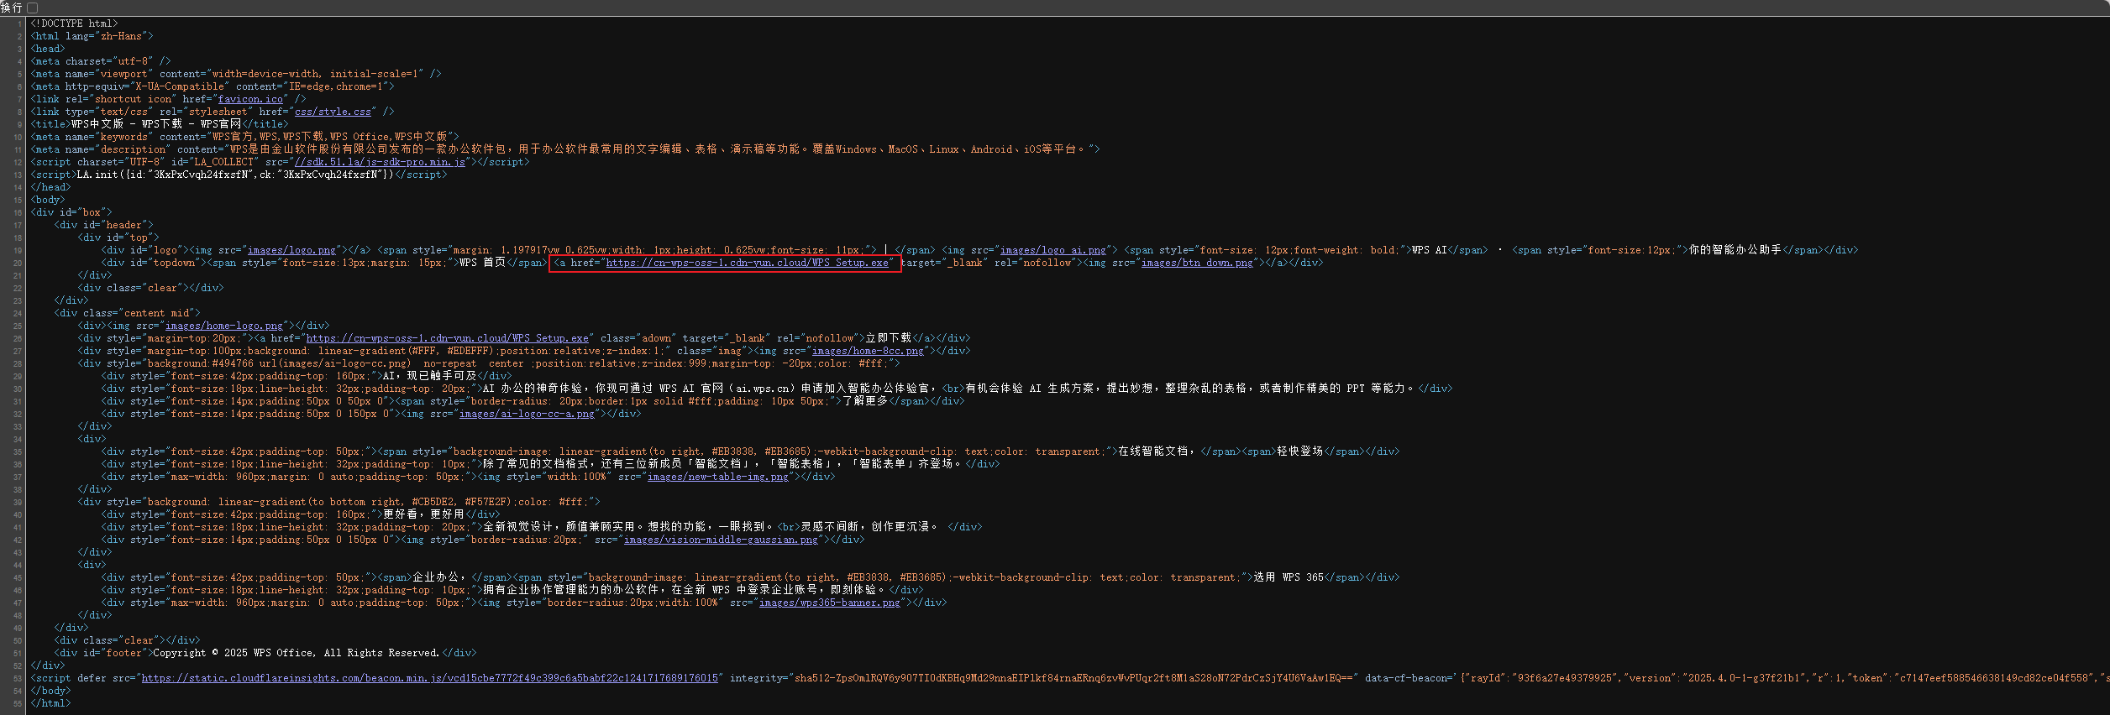Click the text 更好看，更好用
The height and width of the screenshot is (715, 2110).
click(423, 514)
